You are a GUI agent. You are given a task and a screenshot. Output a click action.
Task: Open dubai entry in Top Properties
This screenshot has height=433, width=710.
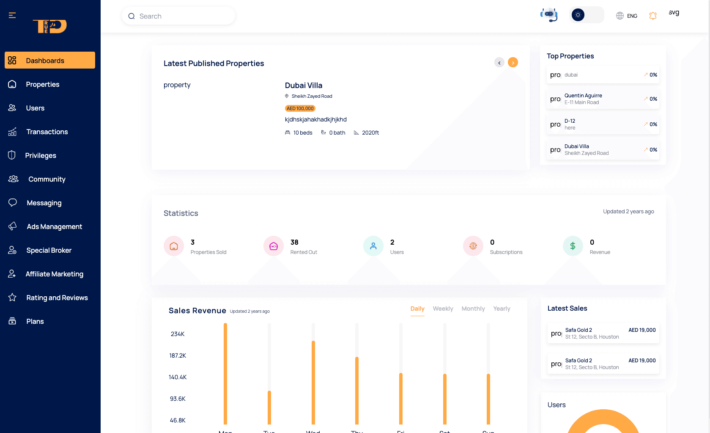pyautogui.click(x=603, y=74)
